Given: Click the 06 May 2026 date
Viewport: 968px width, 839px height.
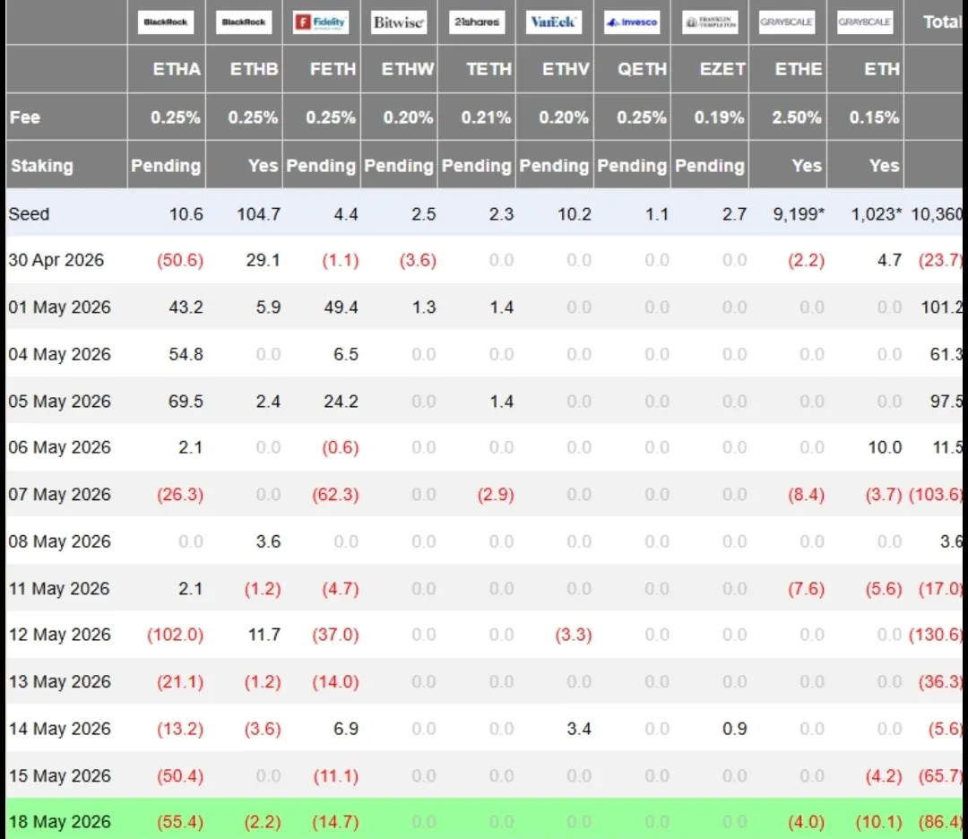Looking at the screenshot, I should (59, 447).
